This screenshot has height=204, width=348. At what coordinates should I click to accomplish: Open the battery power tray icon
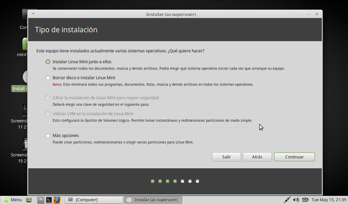(305, 200)
